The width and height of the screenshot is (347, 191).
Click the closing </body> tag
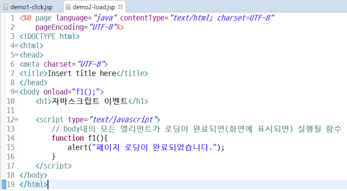tap(33, 175)
